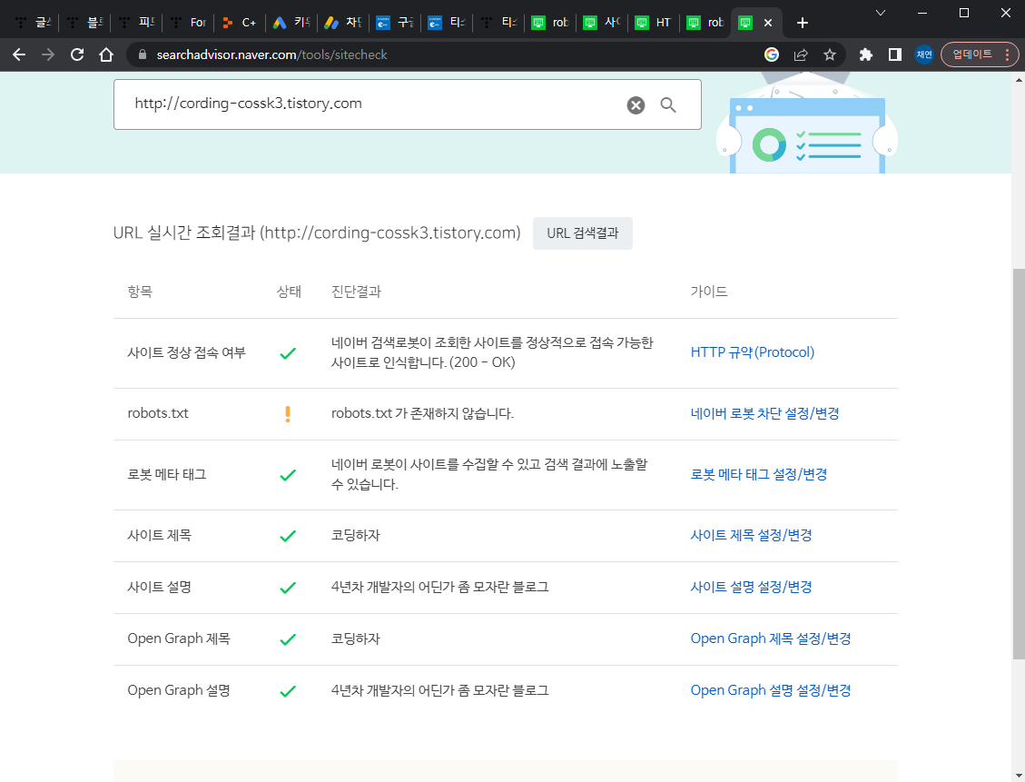Screen dimensions: 1025x782
Task: Switch to the 키워 Google Ads tab
Action: coord(291,23)
